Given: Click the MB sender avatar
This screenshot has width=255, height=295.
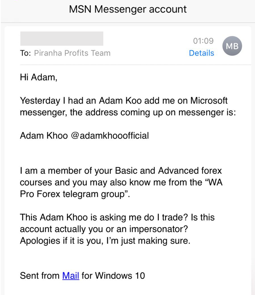Looking at the screenshot, I should click(x=232, y=46).
